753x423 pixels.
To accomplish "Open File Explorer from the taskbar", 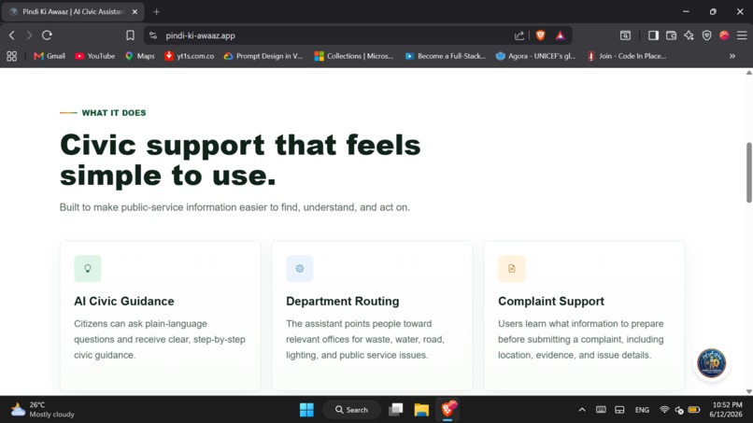I will [421, 410].
